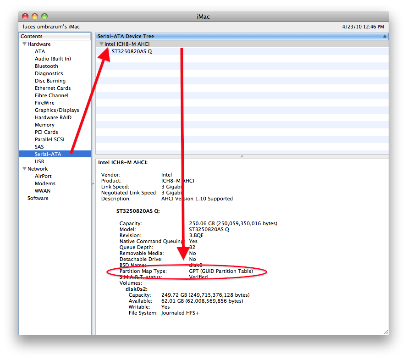Screen dimensions: 407x360
Task: Click the 'disk0s2:' volume heading
Action: (x=137, y=289)
